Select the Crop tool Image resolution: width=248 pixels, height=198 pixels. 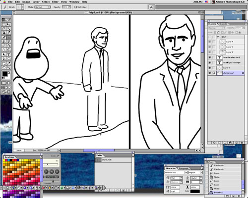pos(4,33)
